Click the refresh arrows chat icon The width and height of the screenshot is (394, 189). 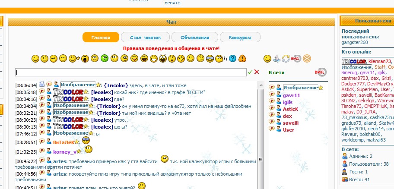tap(286, 58)
